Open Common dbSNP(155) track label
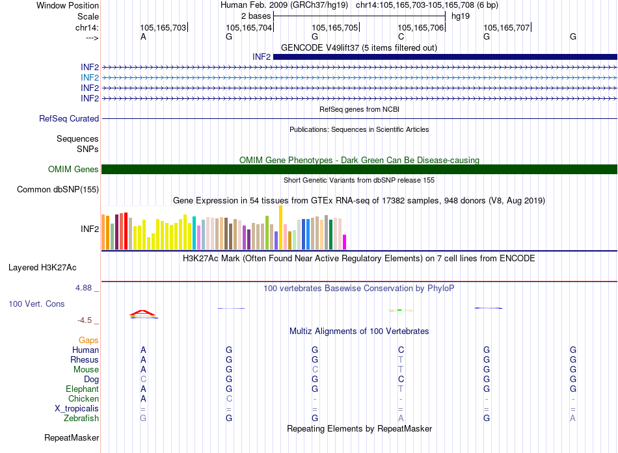This screenshot has width=618, height=453. [x=57, y=190]
